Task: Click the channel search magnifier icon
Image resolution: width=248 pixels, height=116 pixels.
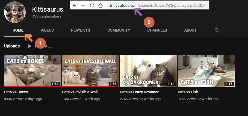Action: tap(217, 30)
